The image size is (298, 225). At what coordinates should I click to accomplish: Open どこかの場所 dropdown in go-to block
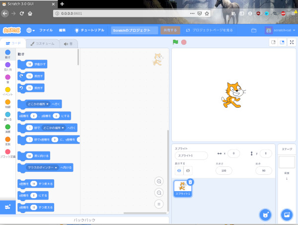click(38, 104)
